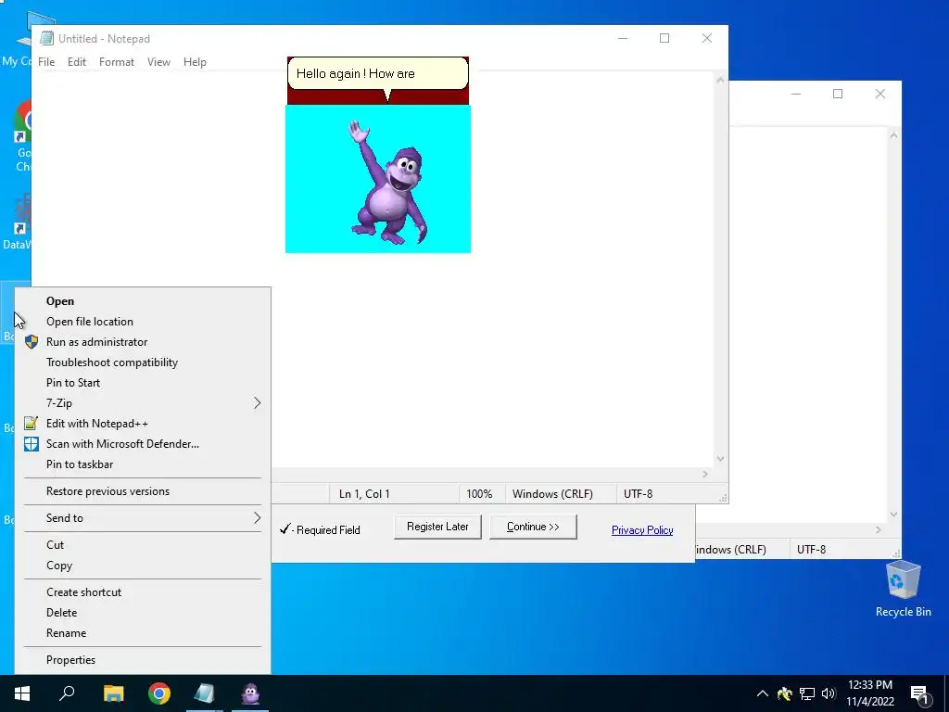Maximize the background Notepad window

click(838, 94)
